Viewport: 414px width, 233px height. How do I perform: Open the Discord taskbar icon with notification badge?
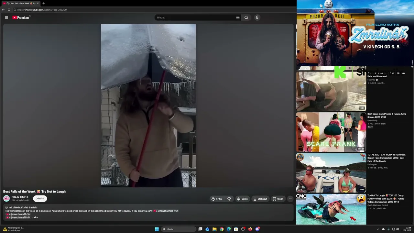[257, 229]
